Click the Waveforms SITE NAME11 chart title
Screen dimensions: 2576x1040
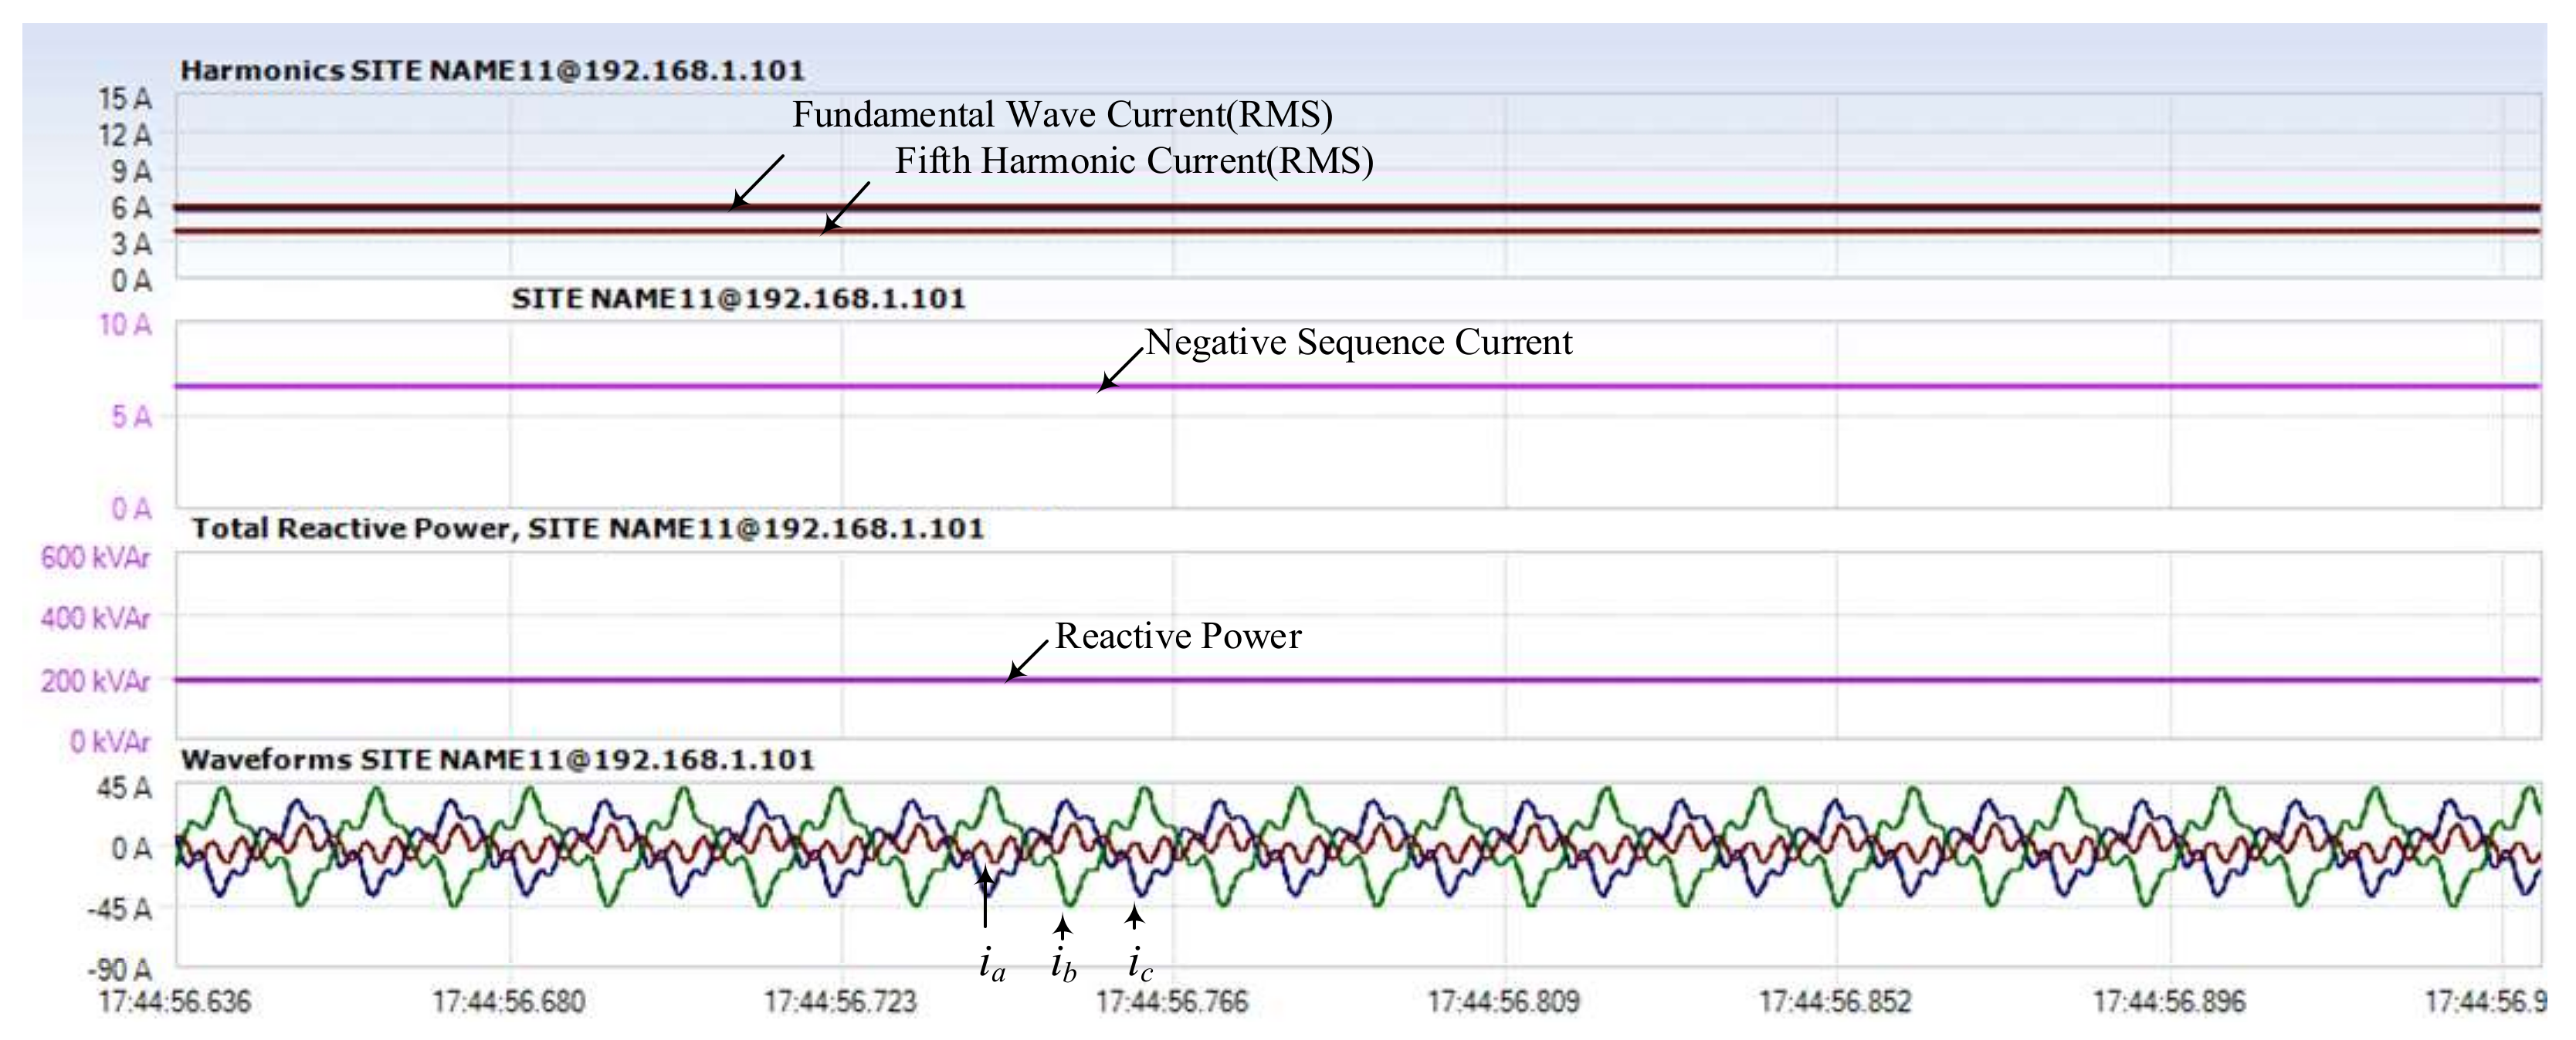coord(497,760)
